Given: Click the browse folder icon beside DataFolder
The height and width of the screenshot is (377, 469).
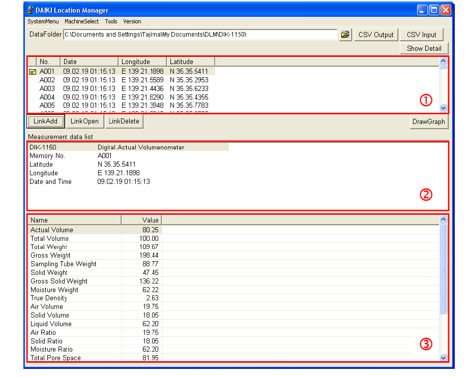Looking at the screenshot, I should click(345, 35).
